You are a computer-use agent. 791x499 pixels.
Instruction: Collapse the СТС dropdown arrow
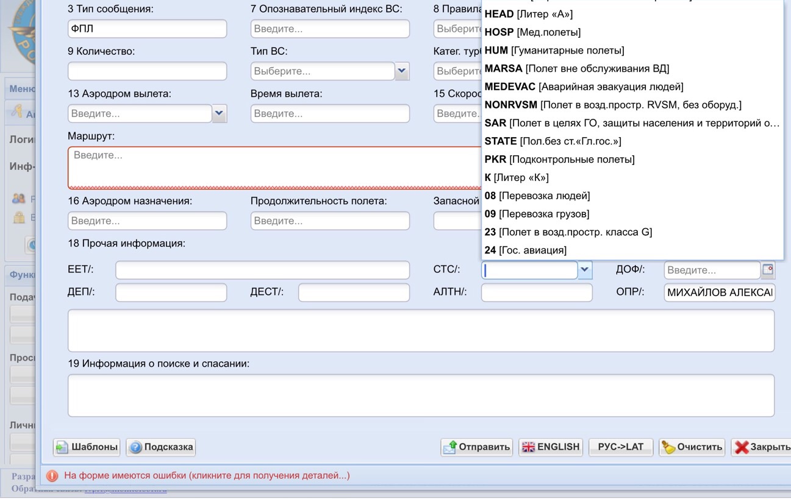click(585, 269)
